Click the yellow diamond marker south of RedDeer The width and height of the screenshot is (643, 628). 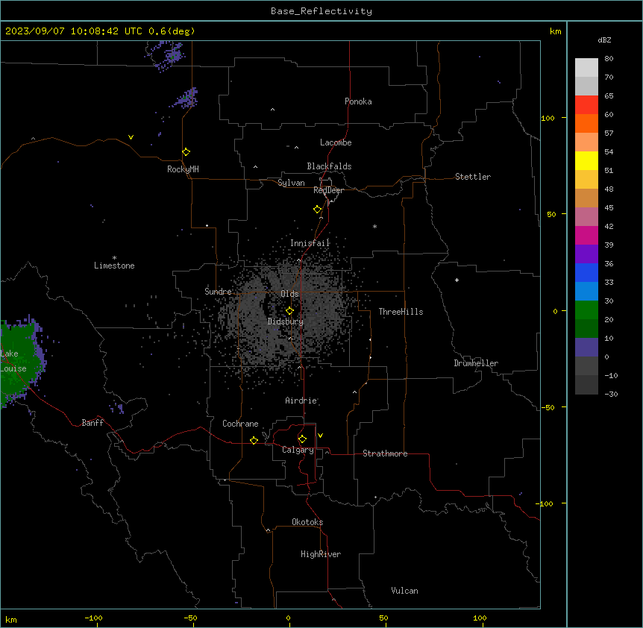click(x=317, y=210)
